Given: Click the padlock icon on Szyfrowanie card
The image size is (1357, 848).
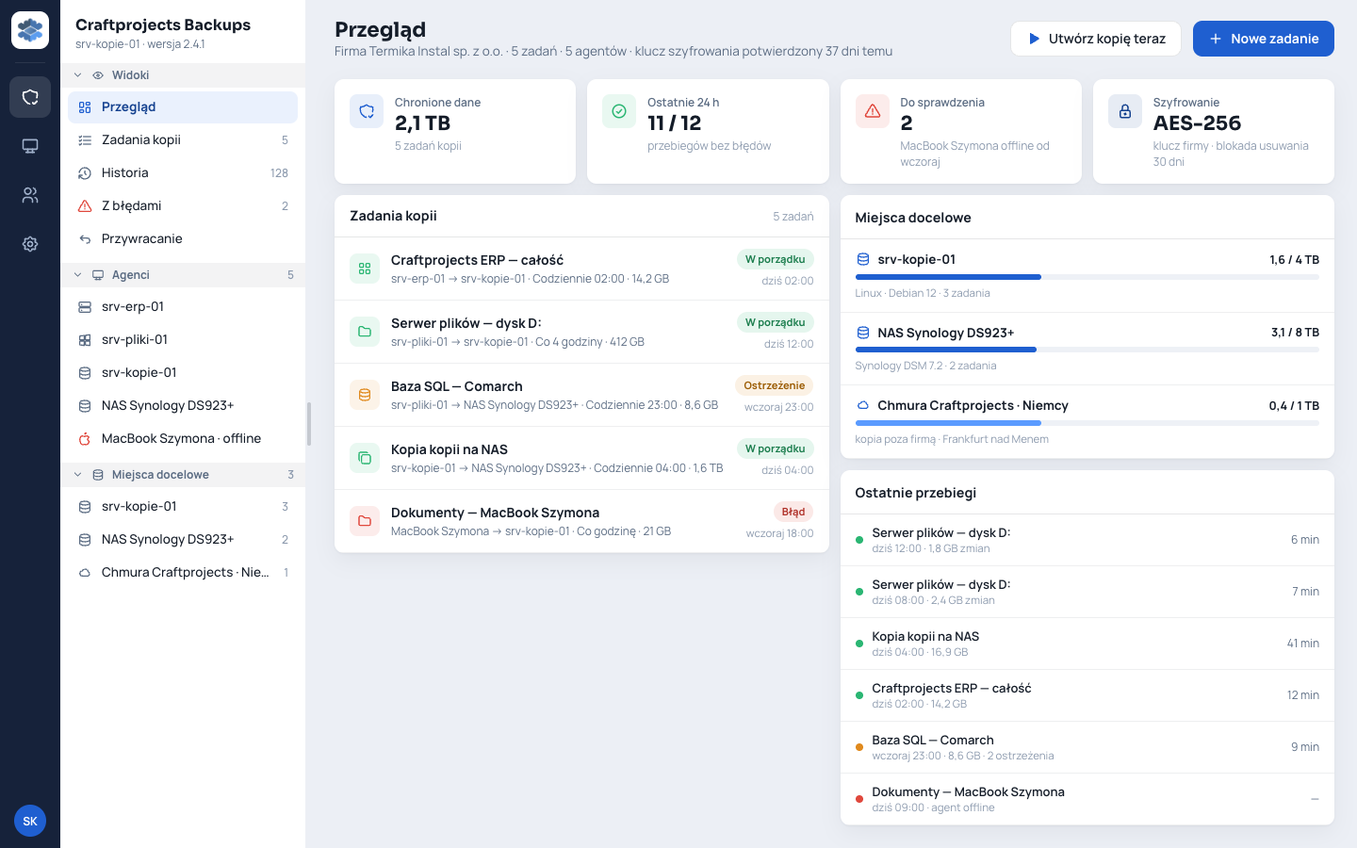Looking at the screenshot, I should (x=1125, y=111).
